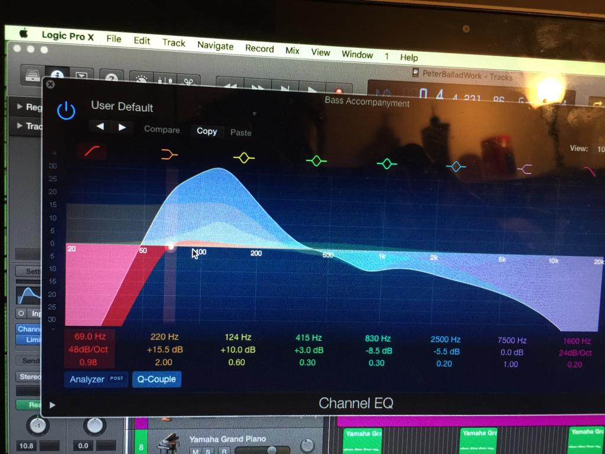Screen dimensions: 605x454
Task: Toggle the yellow parametric band
Action: click(244, 157)
